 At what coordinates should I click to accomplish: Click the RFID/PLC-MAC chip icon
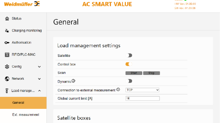(x=7, y=55)
